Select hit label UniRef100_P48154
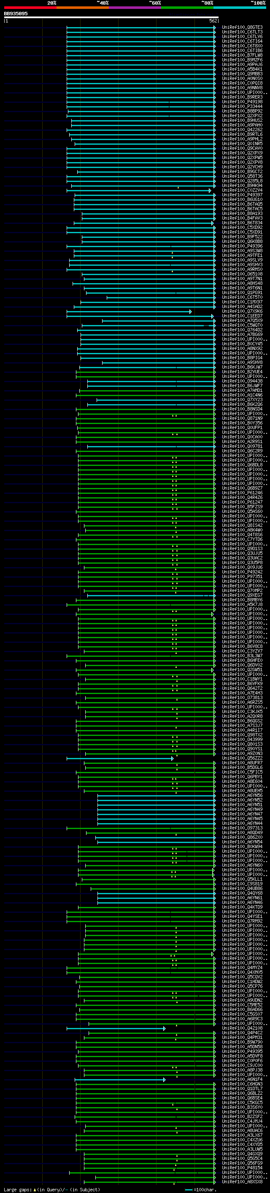270x1193 pixels. 242,1168
